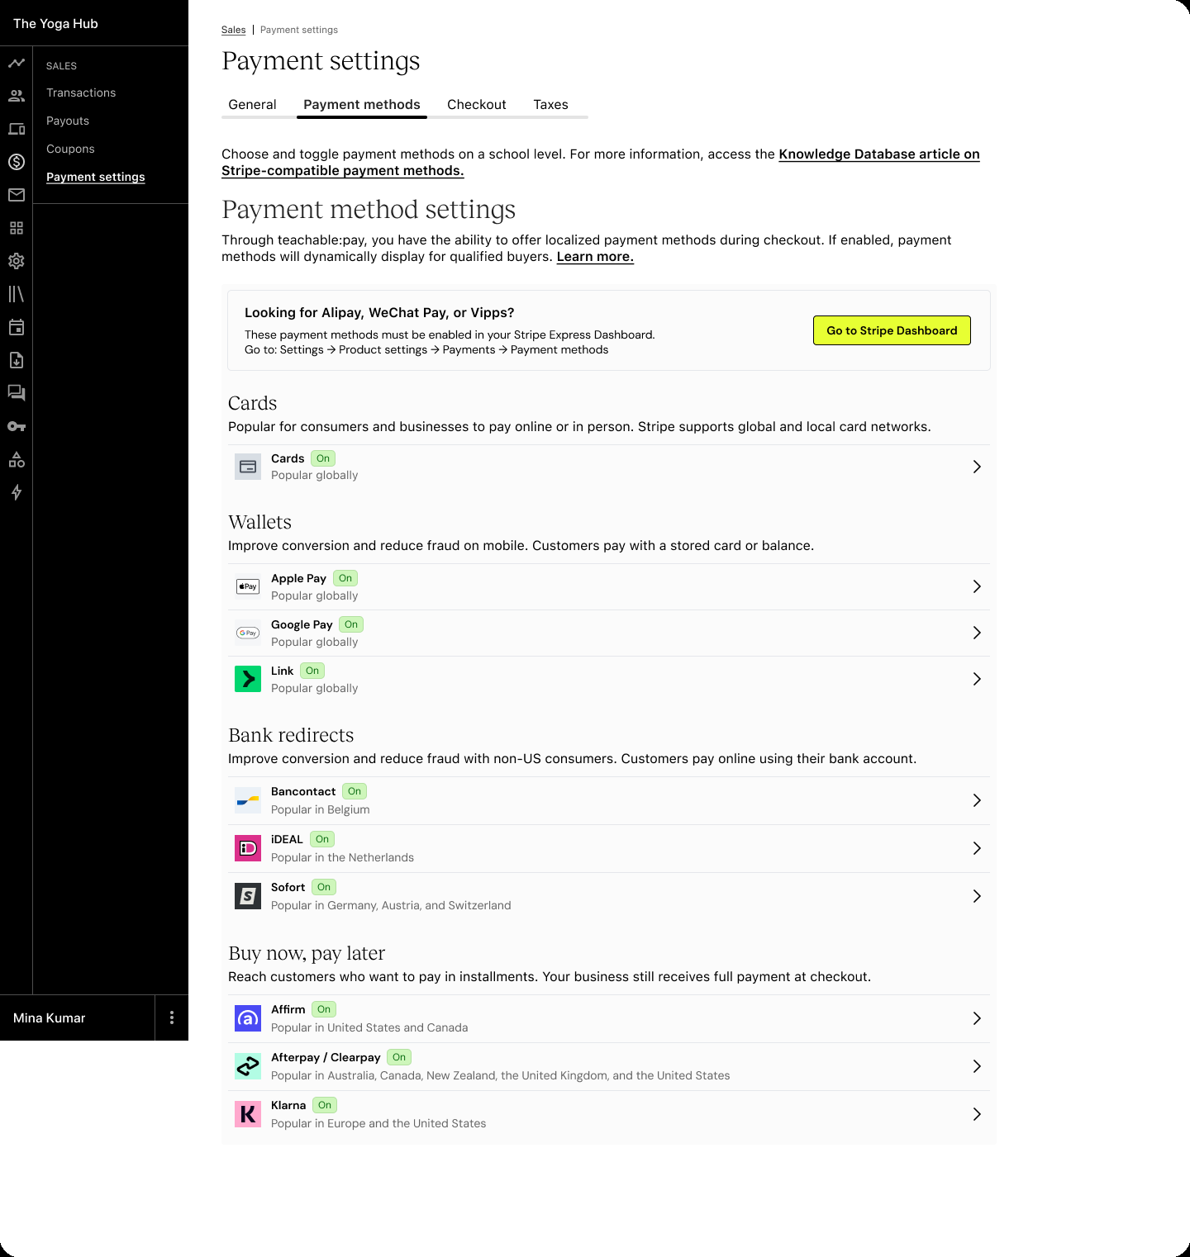Click the lightning bolt icon in sidebar
Image resolution: width=1190 pixels, height=1257 pixels.
[17, 492]
